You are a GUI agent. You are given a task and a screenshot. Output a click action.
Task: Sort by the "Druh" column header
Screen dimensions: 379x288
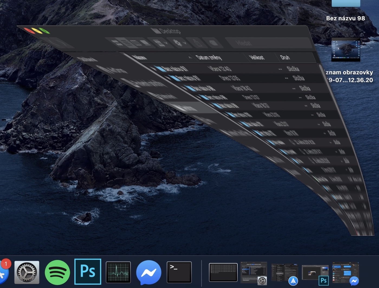point(296,57)
